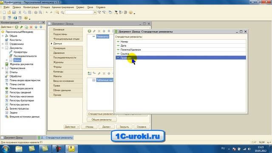Open the Справка menu
Viewport: 272px width, 153px height.
[100, 7]
